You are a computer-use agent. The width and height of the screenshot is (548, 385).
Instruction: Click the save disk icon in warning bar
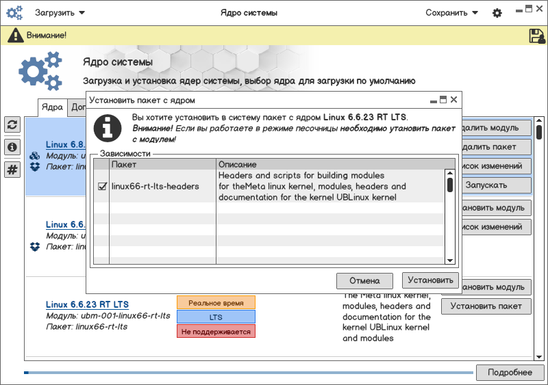tap(537, 36)
